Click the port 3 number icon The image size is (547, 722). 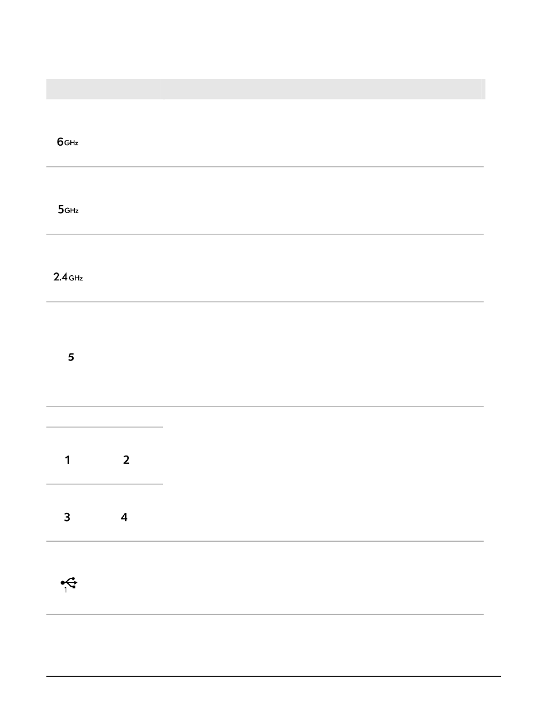67,518
